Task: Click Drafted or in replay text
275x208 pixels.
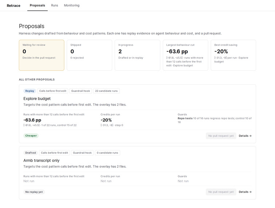Action: (131, 58)
